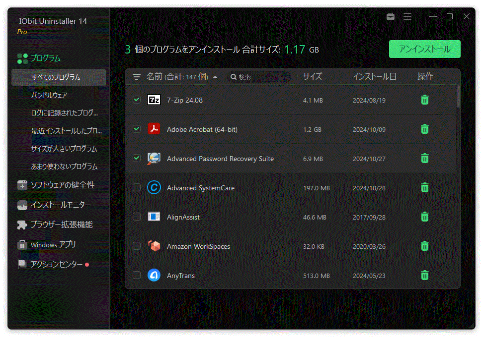Click the Advanced SystemCare application icon
This screenshot has width=483, height=337.
pyautogui.click(x=154, y=187)
